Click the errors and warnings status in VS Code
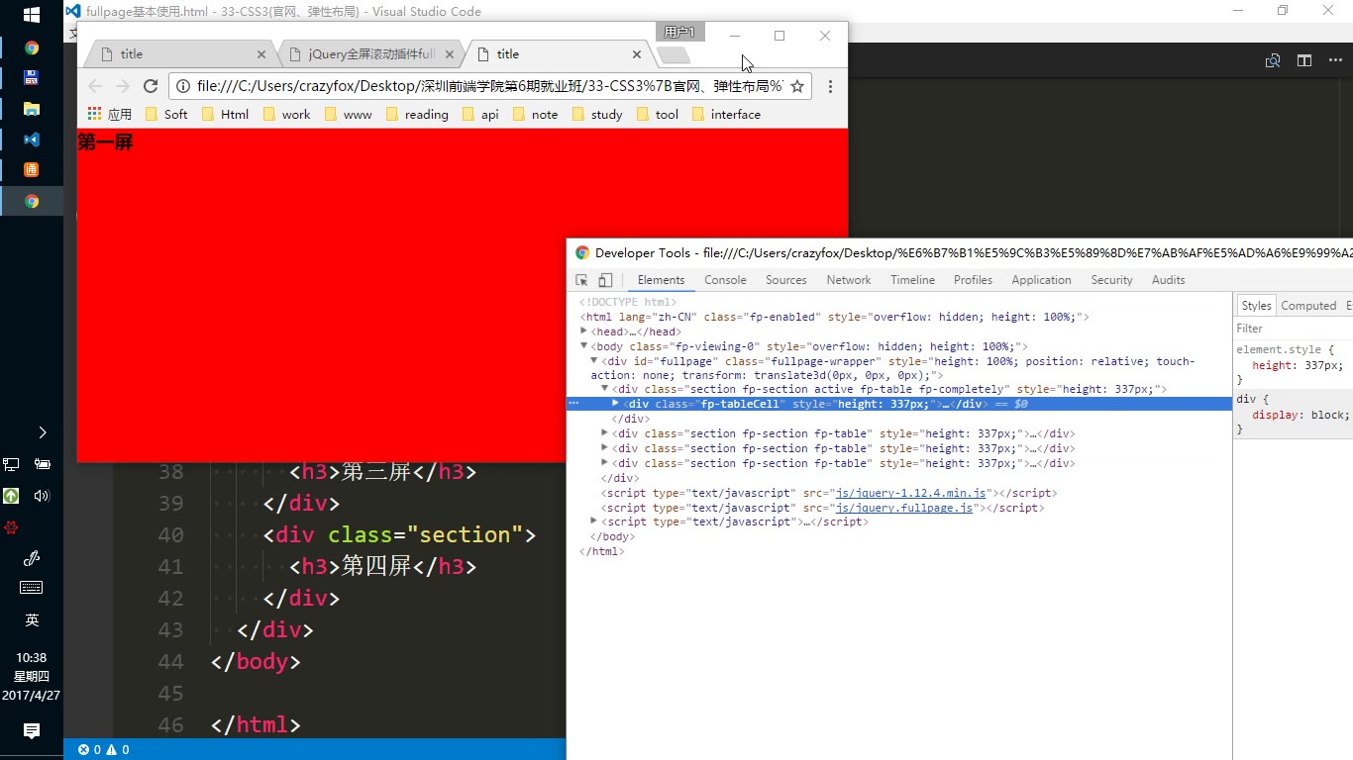1353x760 pixels. [x=103, y=750]
